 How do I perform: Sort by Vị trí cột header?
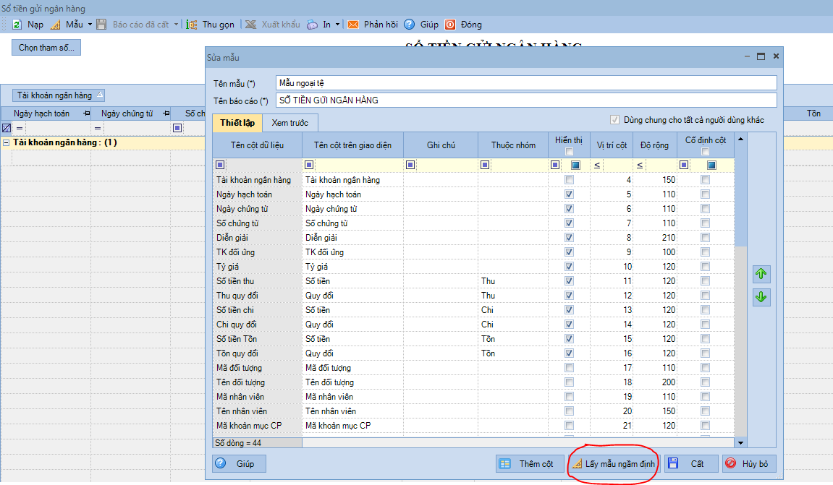(612, 145)
